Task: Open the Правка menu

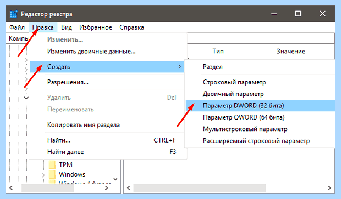Action: 43,27
